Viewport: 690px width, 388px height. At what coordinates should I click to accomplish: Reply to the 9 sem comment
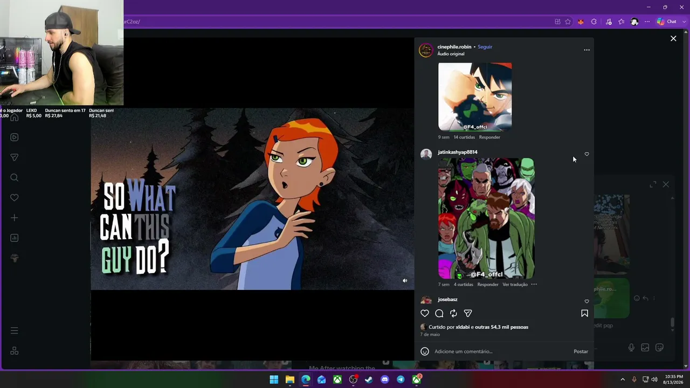[489, 137]
